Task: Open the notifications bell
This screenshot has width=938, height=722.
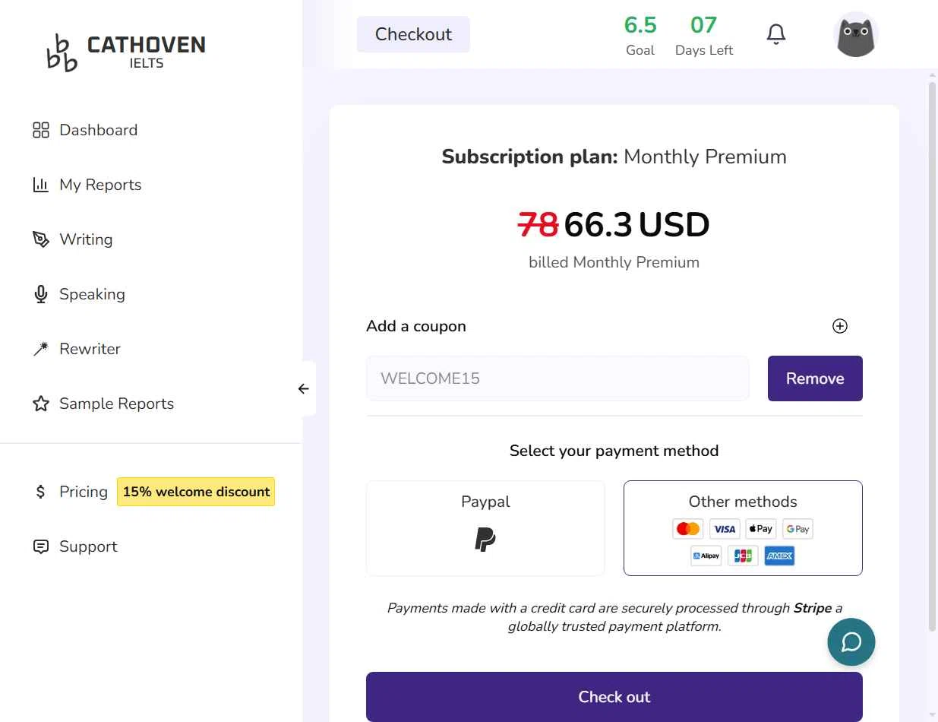Action: pos(776,34)
